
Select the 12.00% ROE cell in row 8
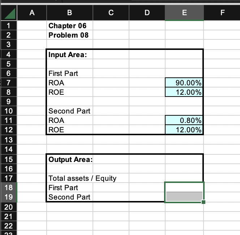click(x=184, y=92)
